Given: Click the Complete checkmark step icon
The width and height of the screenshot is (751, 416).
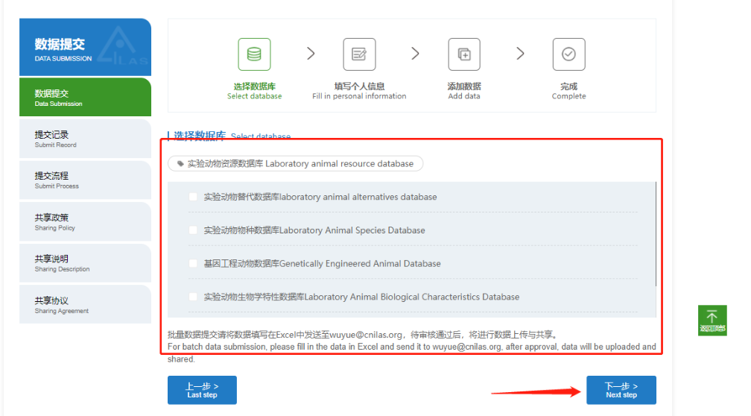Looking at the screenshot, I should pyautogui.click(x=568, y=54).
